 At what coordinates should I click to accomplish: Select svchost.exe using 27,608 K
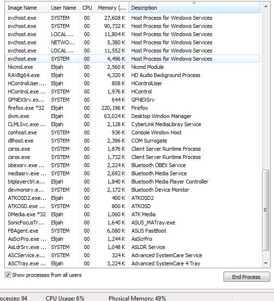133,18
